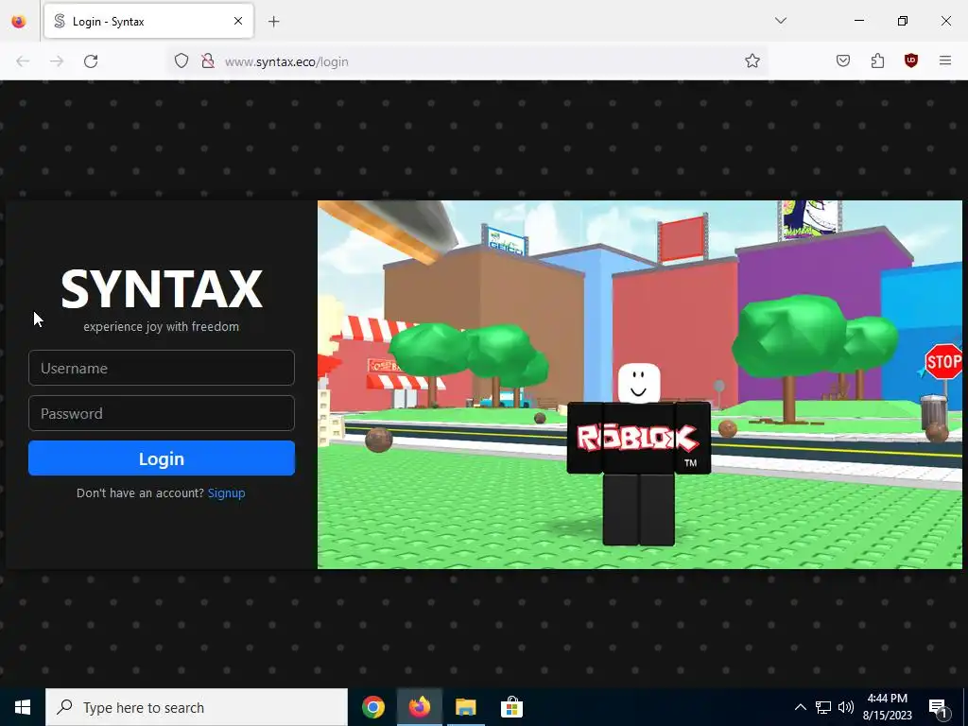Select the Login - Syntax tab
The image size is (968, 726).
tap(148, 21)
